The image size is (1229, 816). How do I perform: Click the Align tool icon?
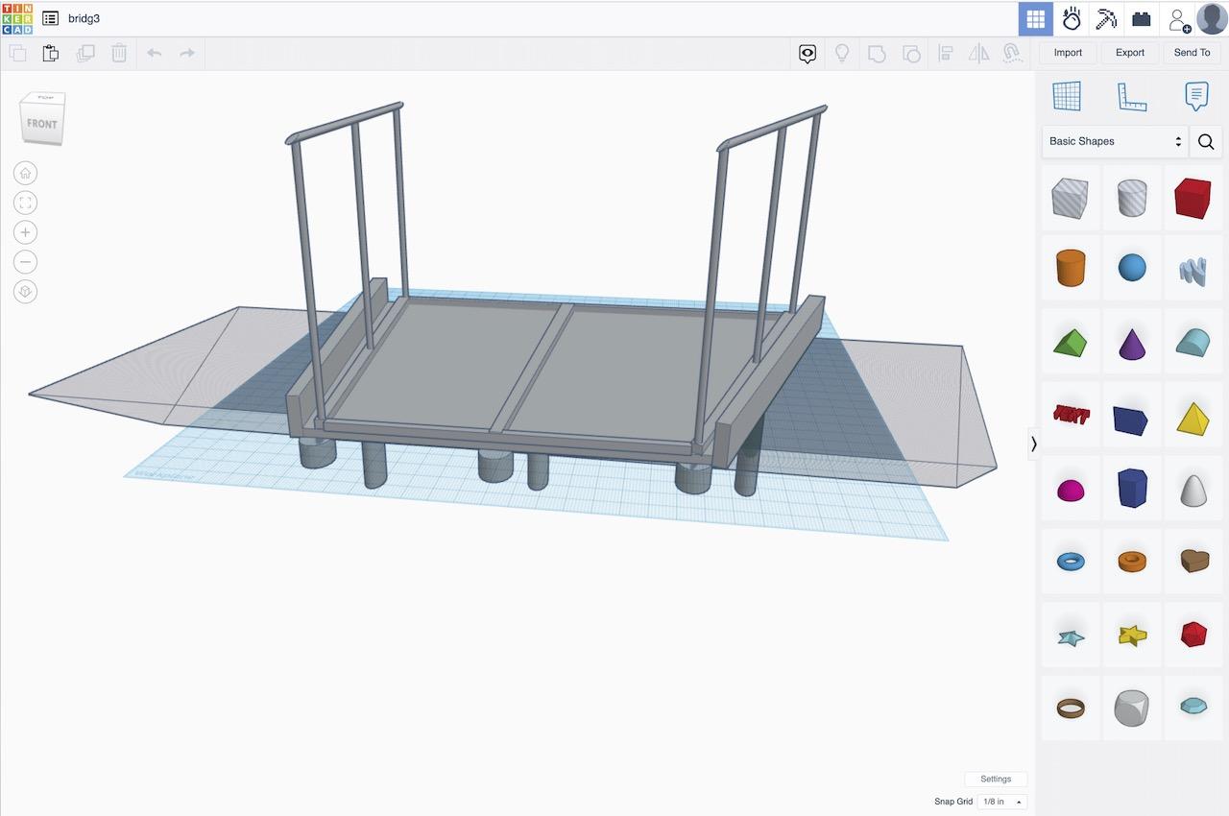945,54
